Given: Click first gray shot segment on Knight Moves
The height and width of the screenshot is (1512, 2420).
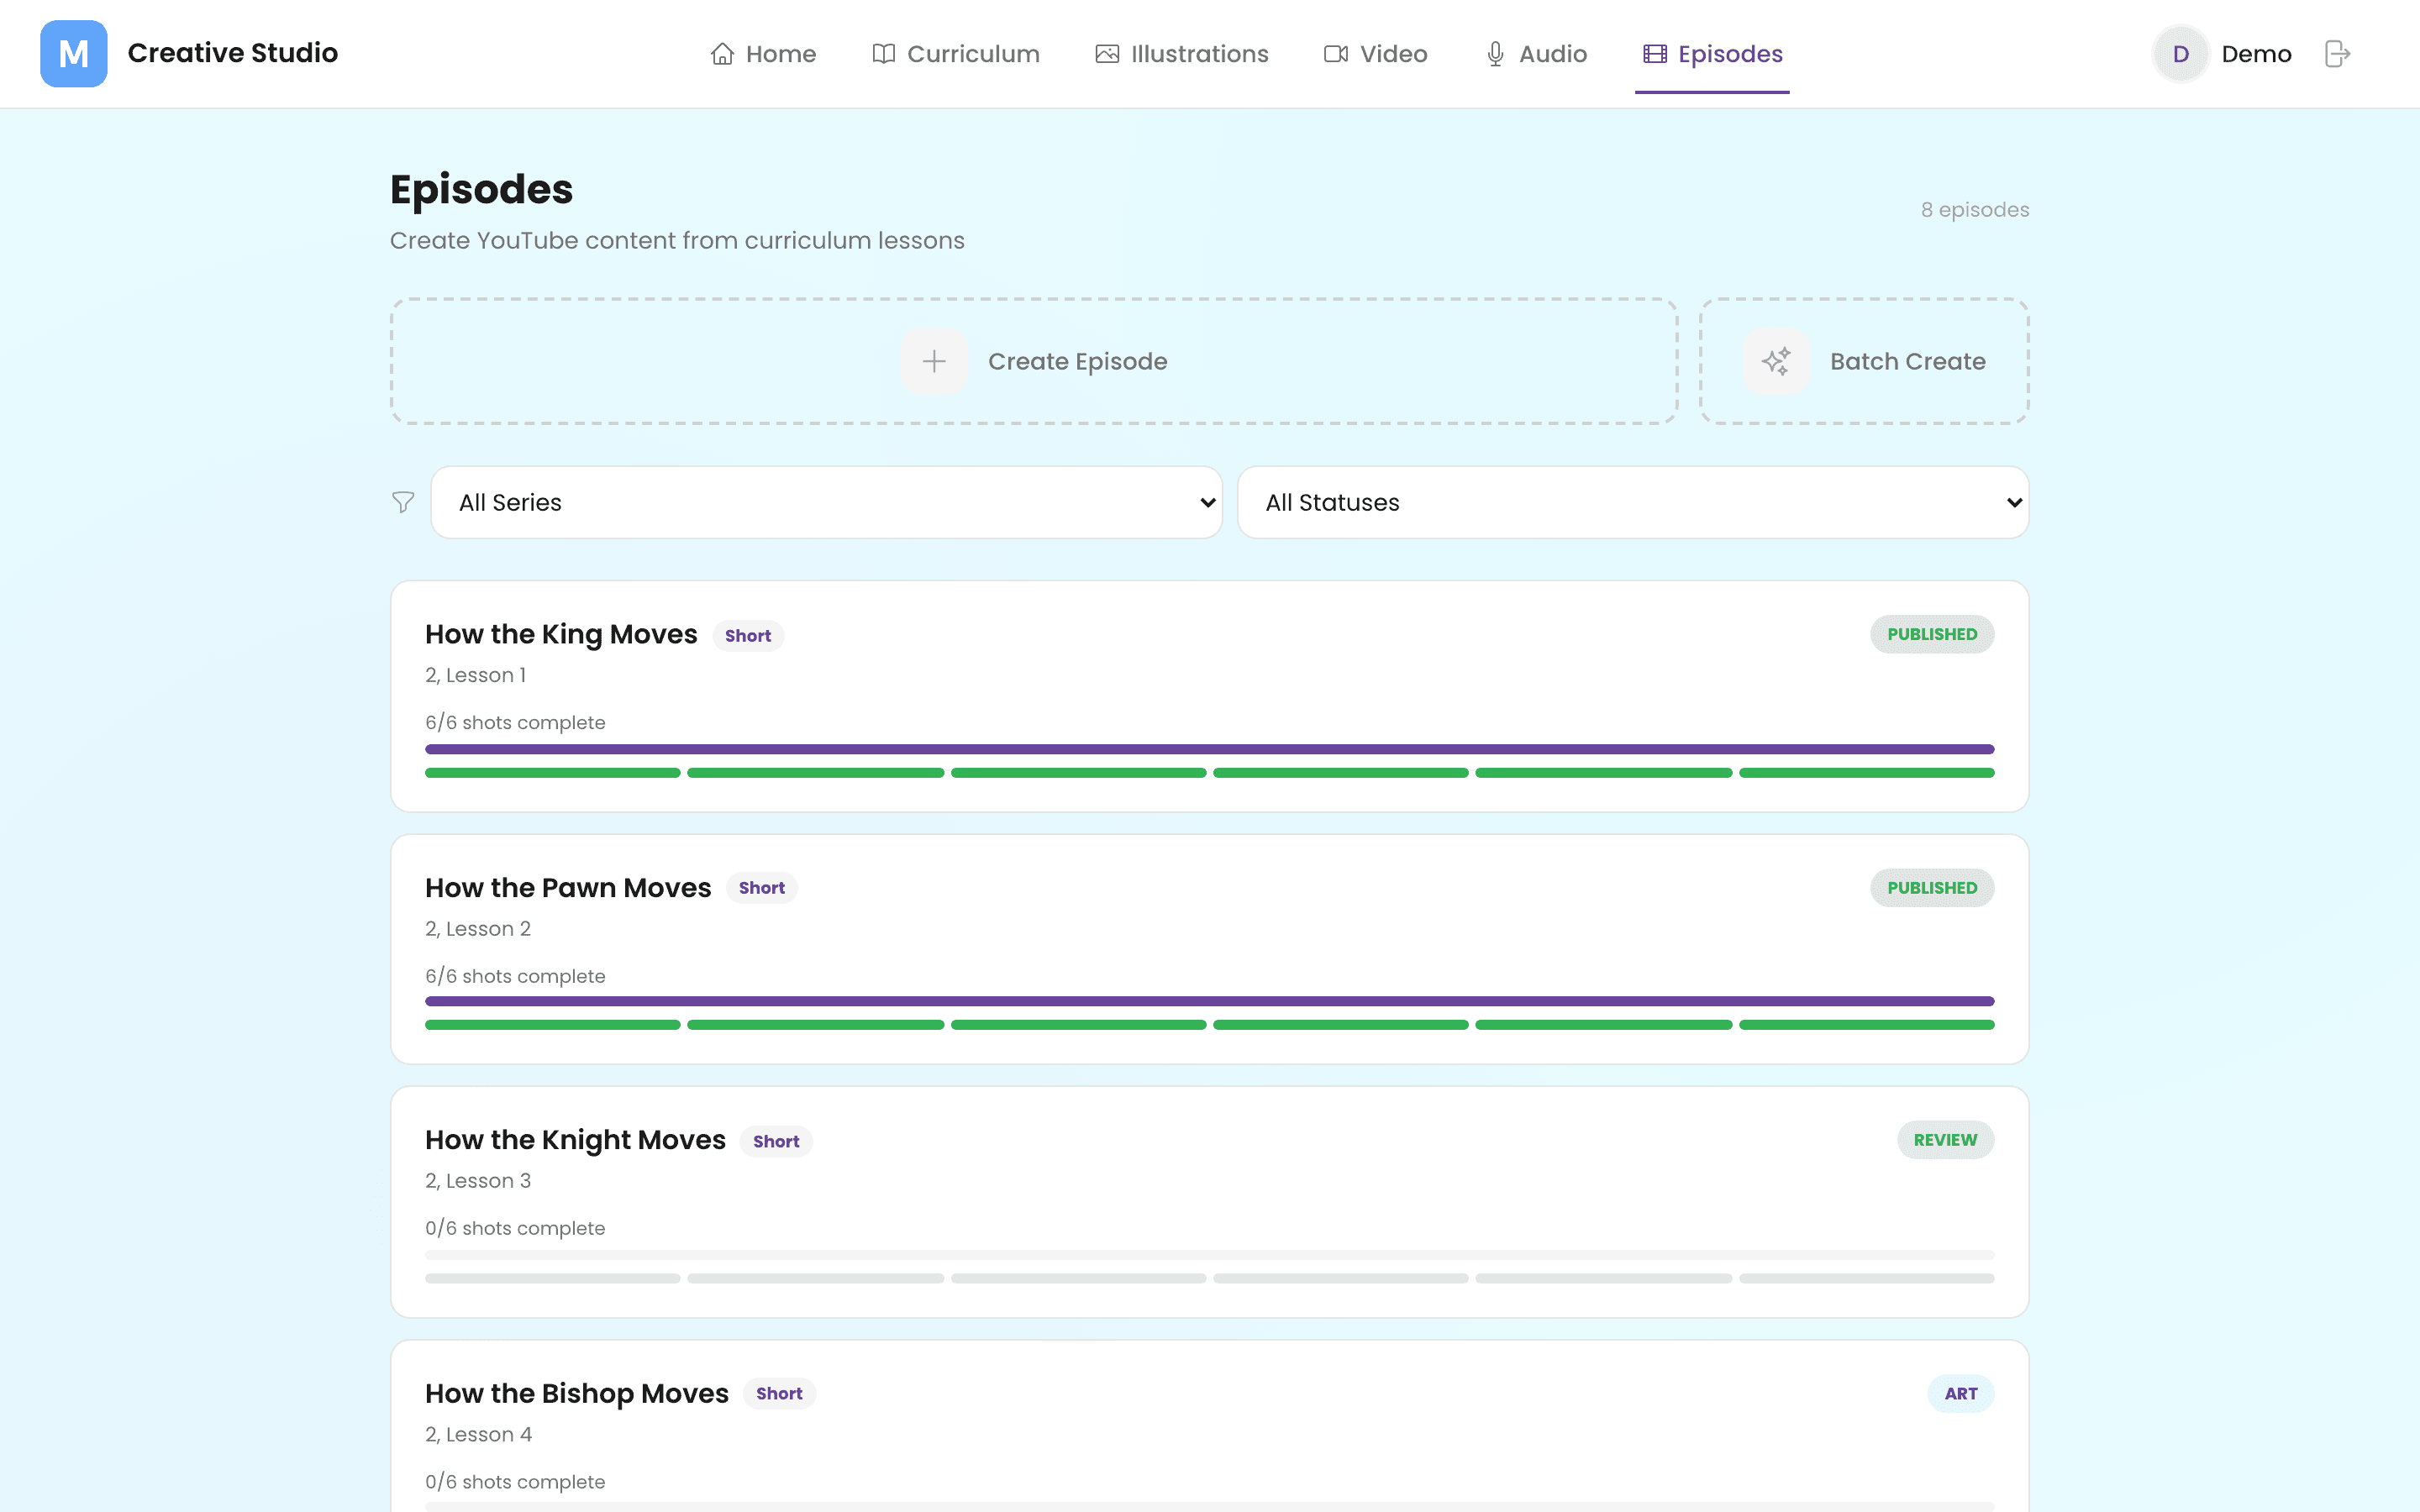Looking at the screenshot, I should coord(553,1278).
